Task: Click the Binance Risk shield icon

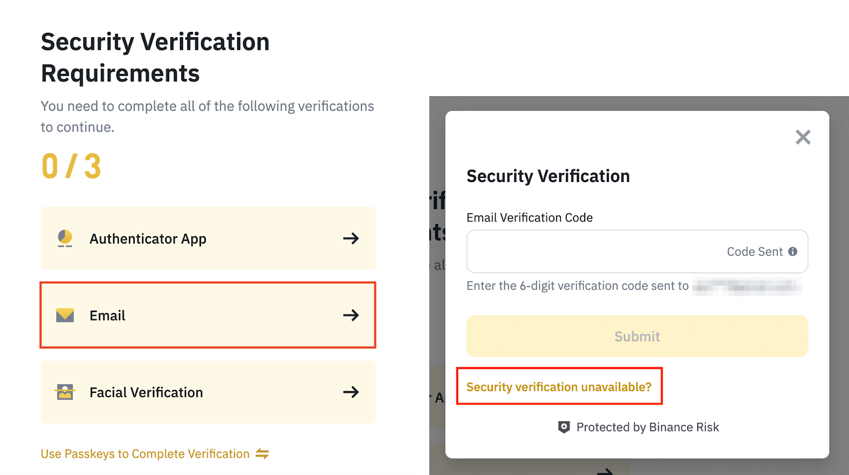Action: 564,427
